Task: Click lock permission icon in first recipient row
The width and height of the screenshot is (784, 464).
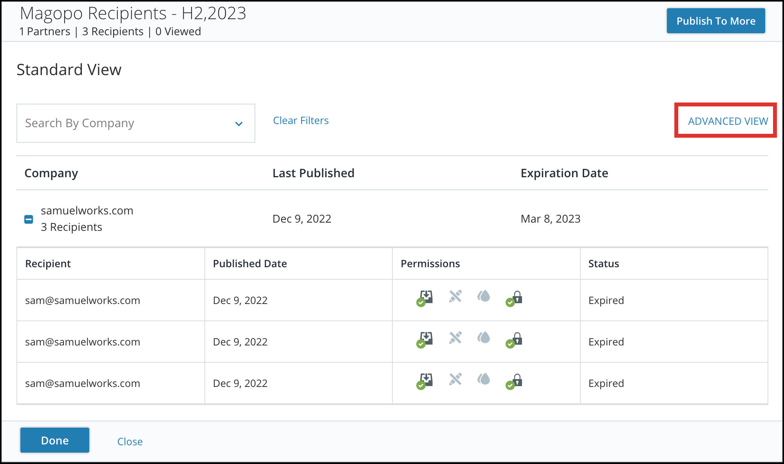Action: 514,299
